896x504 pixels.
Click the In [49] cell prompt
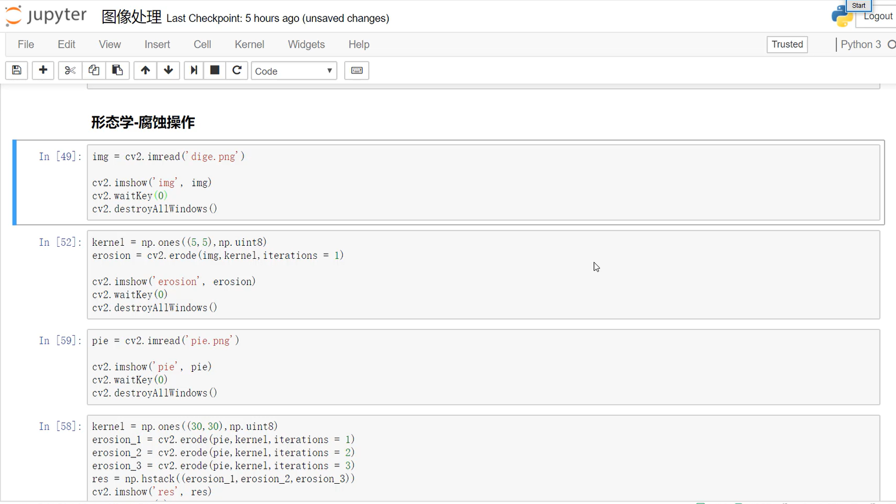tap(60, 156)
